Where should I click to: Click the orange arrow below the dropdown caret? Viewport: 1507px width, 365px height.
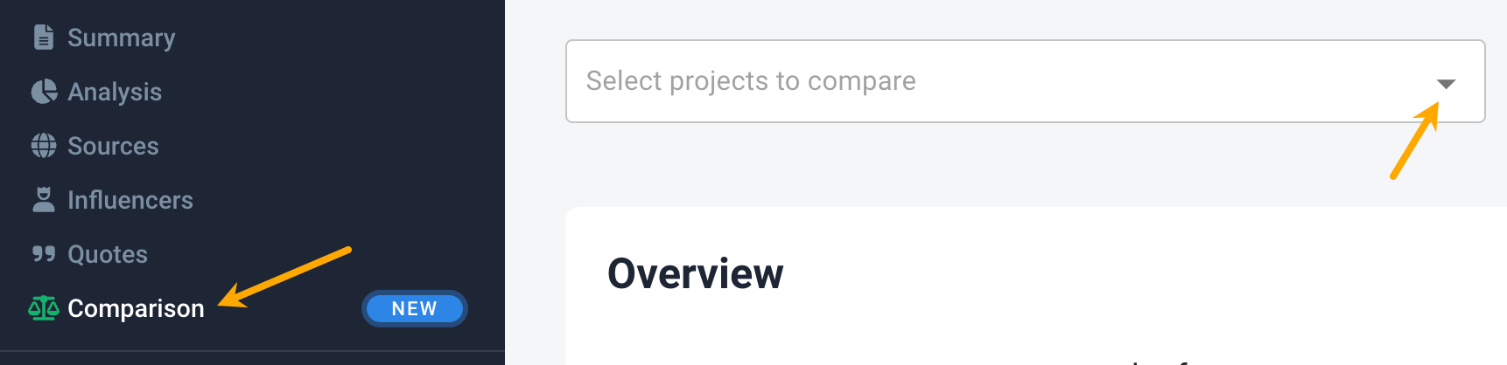coord(1414,141)
